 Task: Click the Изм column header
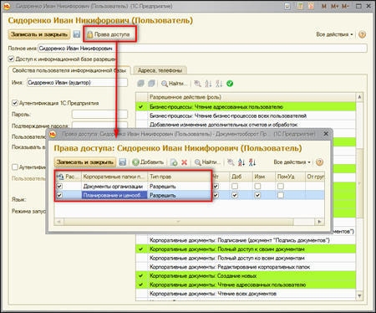click(x=264, y=177)
